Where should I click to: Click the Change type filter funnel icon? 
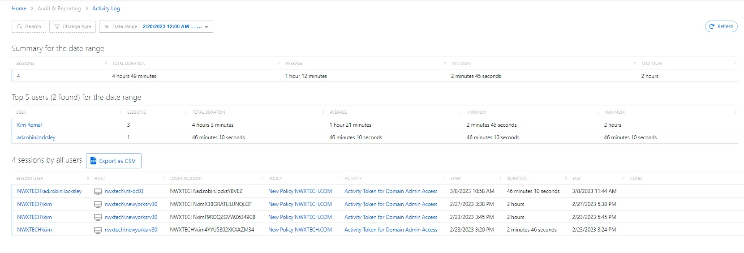point(57,27)
